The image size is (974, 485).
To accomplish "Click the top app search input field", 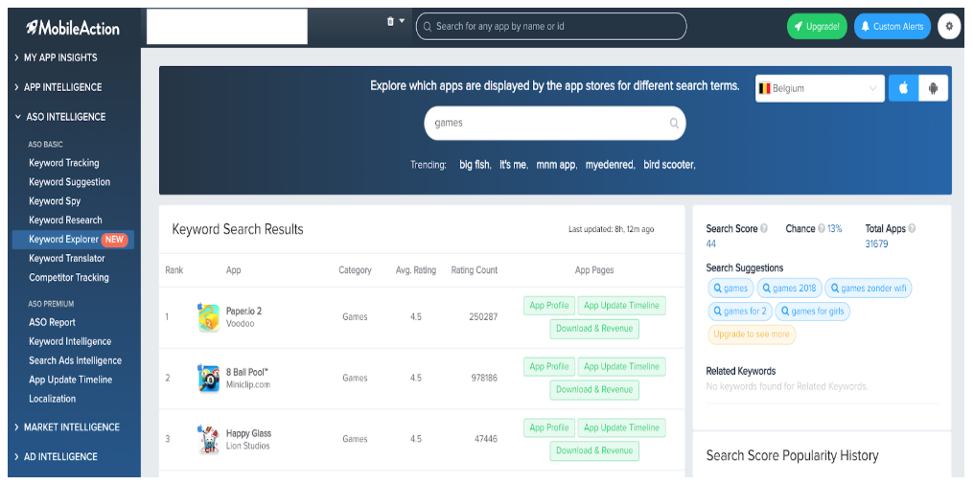I will pos(556,26).
